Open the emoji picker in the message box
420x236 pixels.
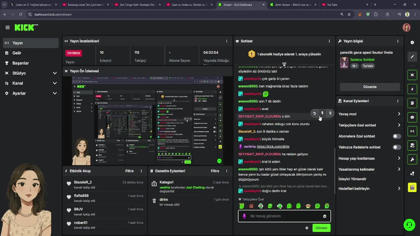(325, 216)
